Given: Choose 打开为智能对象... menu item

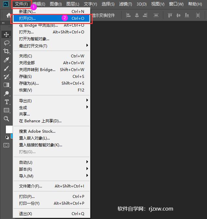Looking at the screenshot, I should (52, 39).
